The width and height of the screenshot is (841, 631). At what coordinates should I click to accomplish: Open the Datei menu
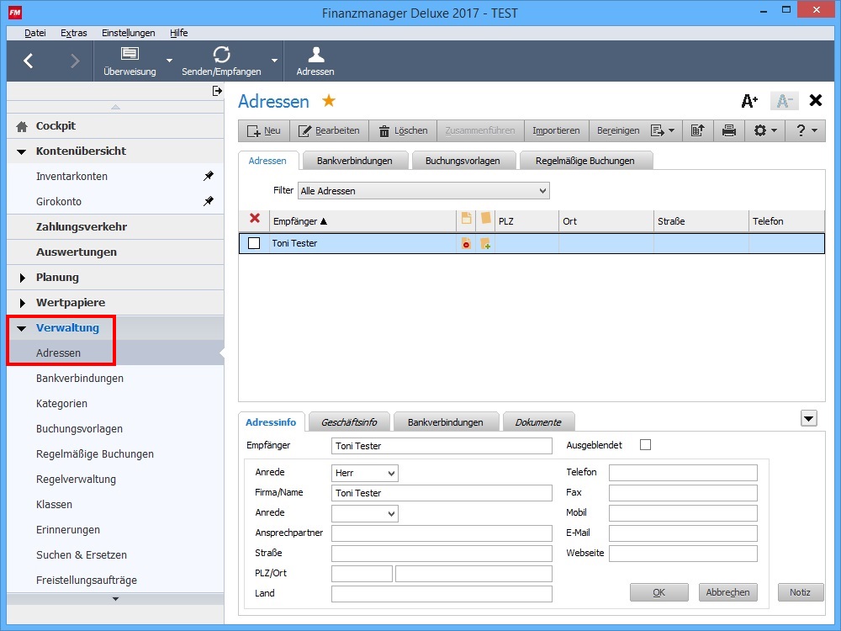[34, 33]
